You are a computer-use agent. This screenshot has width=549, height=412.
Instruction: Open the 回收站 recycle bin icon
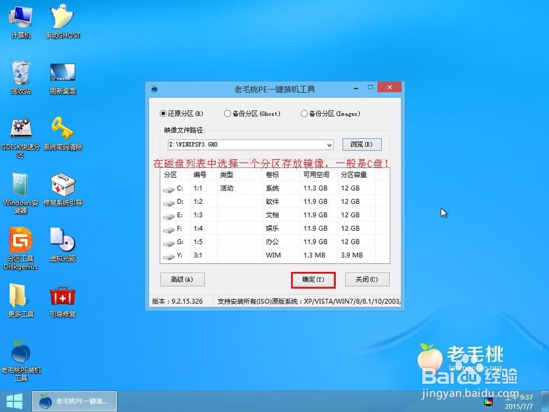tap(21, 77)
